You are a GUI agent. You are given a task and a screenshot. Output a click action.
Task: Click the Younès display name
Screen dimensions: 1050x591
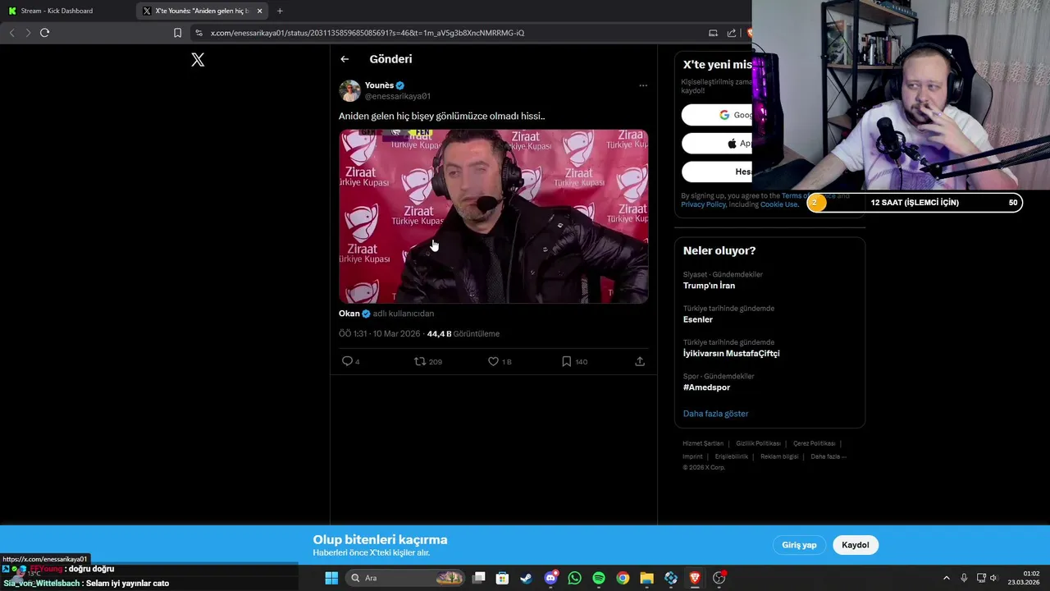tap(379, 85)
